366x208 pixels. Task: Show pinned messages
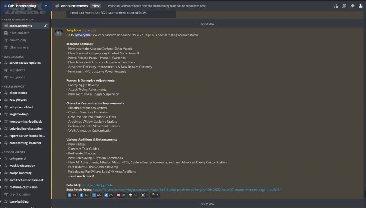(x=352, y=6)
